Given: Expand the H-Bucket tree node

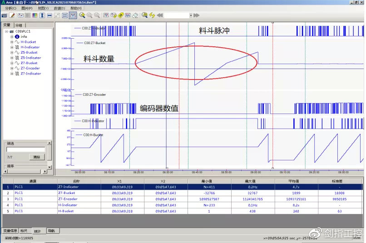Looking at the screenshot, I should [x=12, y=42].
